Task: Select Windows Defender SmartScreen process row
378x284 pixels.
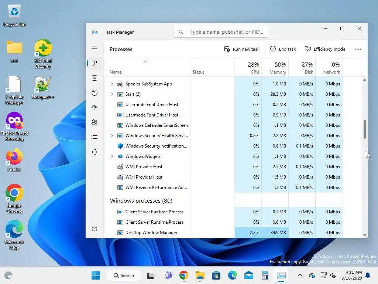Action: 223,125
